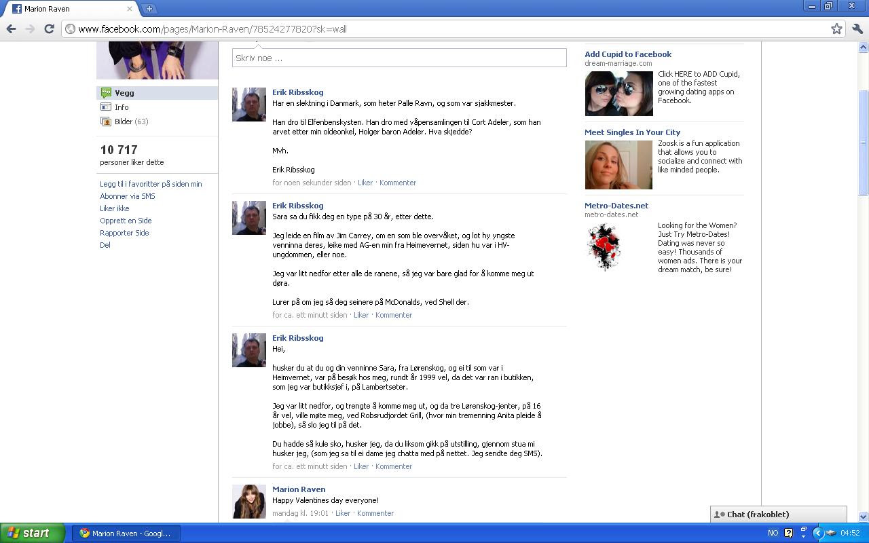Click Erik's avatar on Palle Ravn post

pos(249,105)
